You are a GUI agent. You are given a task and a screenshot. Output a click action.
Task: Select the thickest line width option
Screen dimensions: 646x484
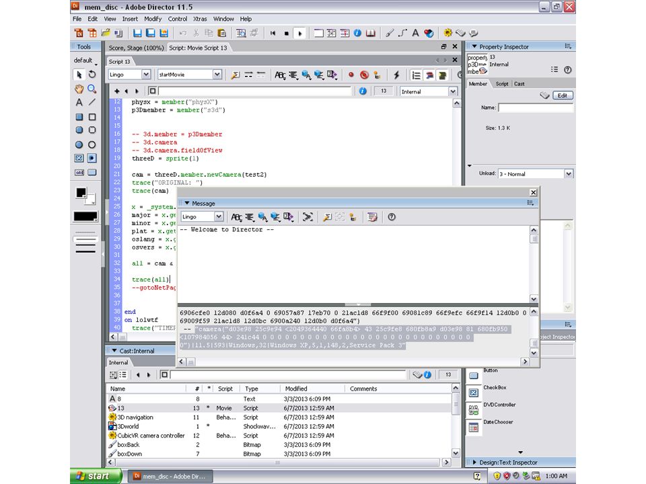point(85,251)
